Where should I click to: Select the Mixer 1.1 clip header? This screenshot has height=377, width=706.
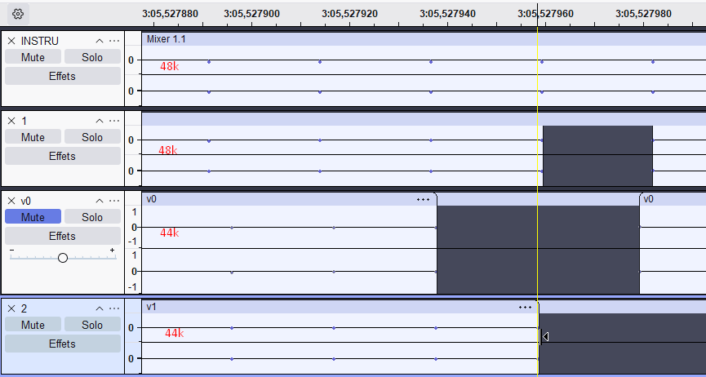[326, 38]
